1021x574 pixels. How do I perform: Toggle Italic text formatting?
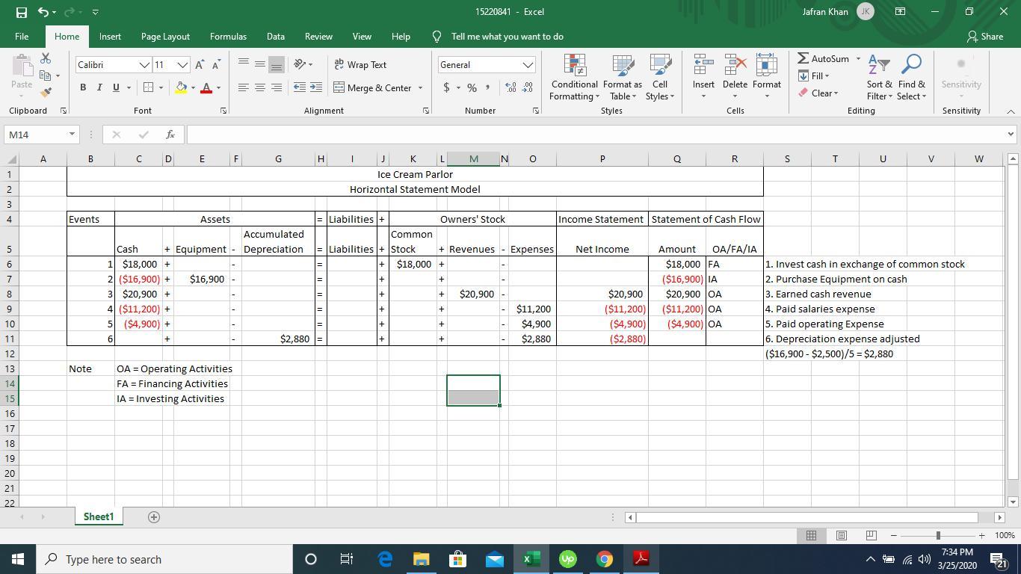99,88
